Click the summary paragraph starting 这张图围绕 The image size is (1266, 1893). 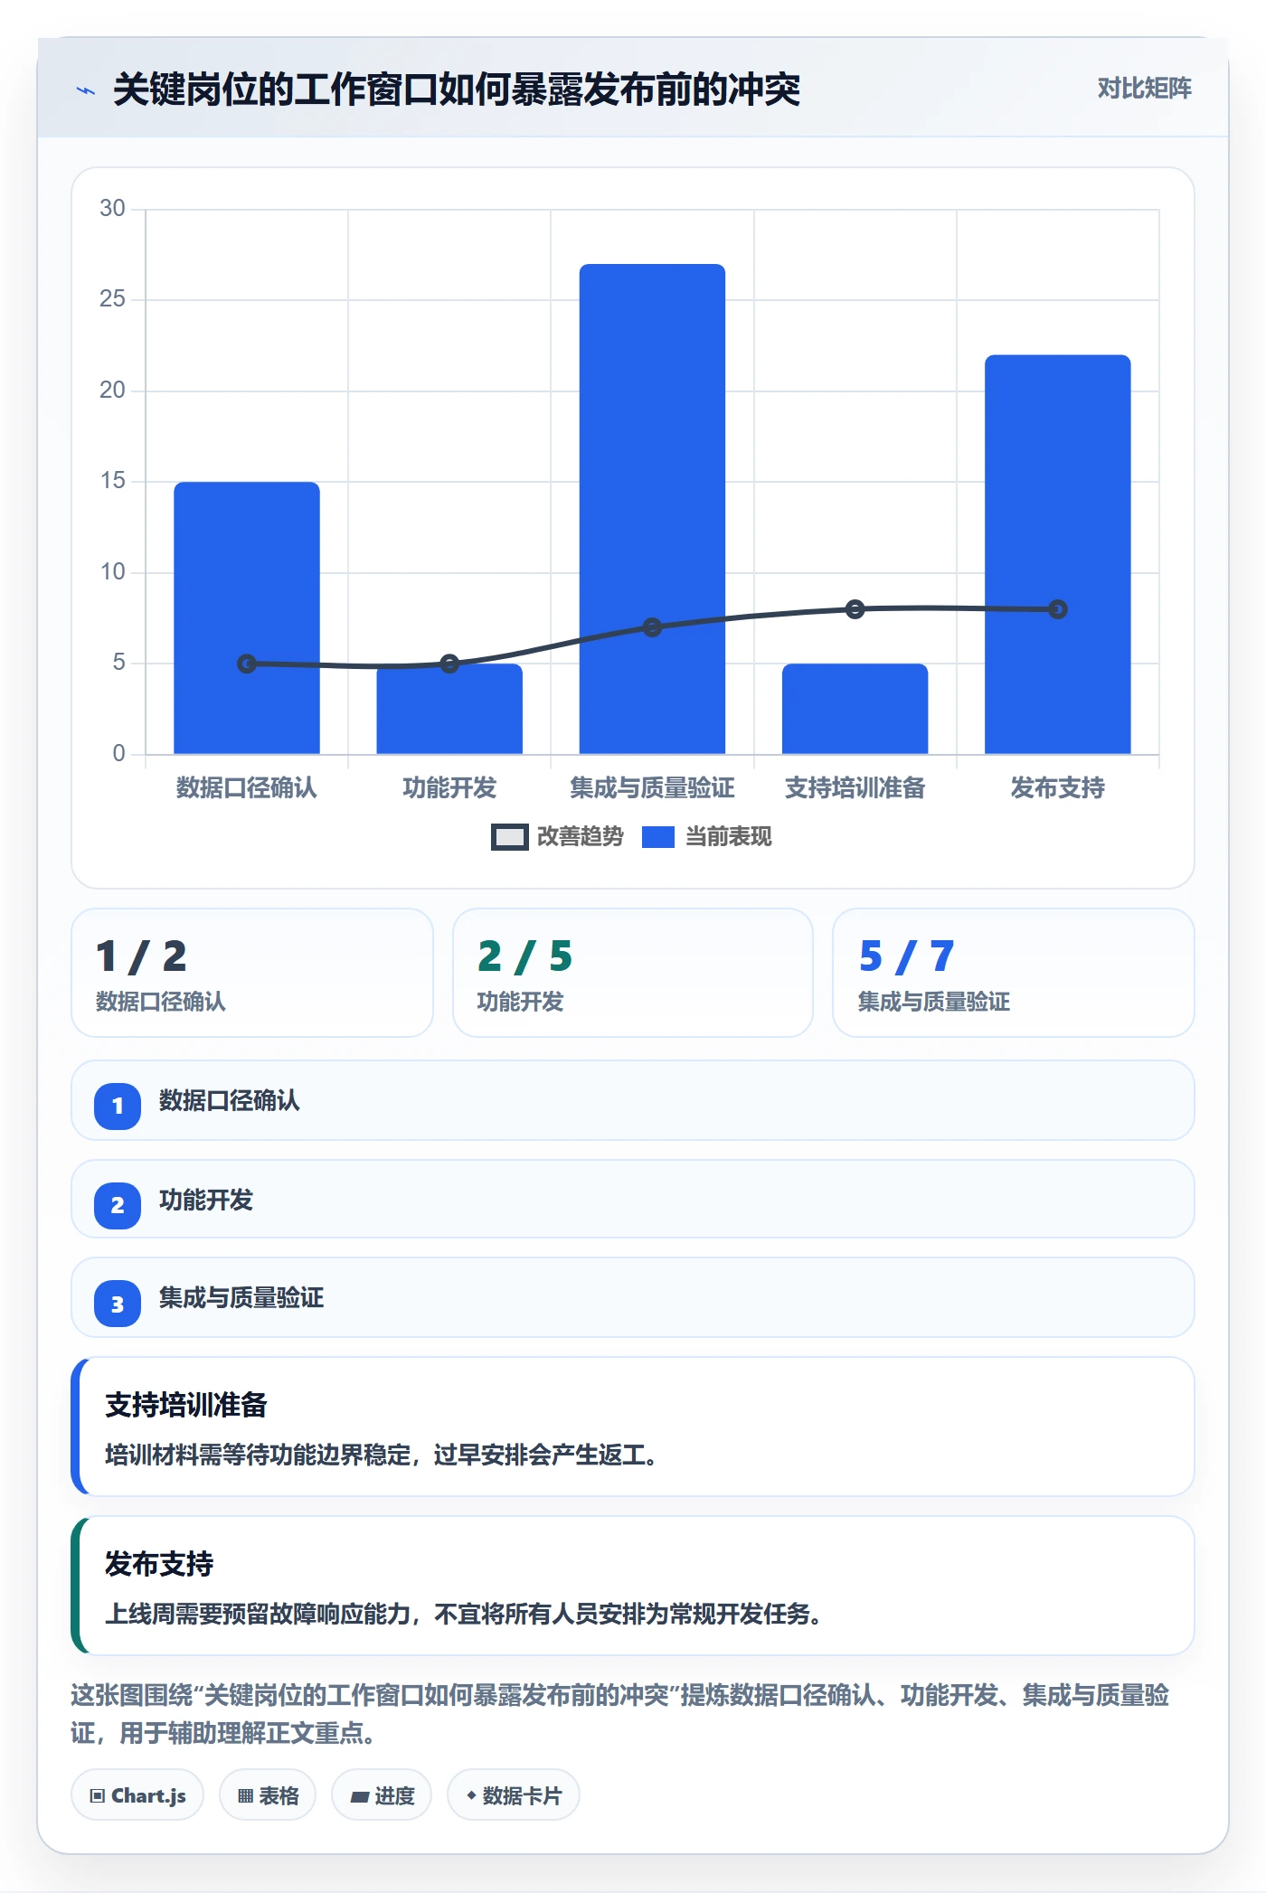point(620,1713)
